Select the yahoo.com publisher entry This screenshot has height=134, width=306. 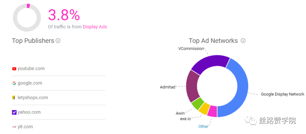coord(29,112)
